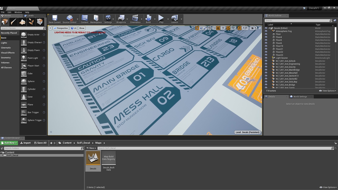
Task: Start Play in editor
Action: (161, 19)
